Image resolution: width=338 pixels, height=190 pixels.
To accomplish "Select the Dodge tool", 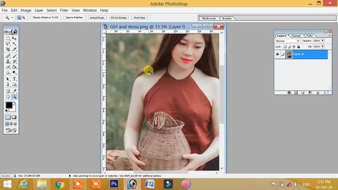I will point(14,72).
